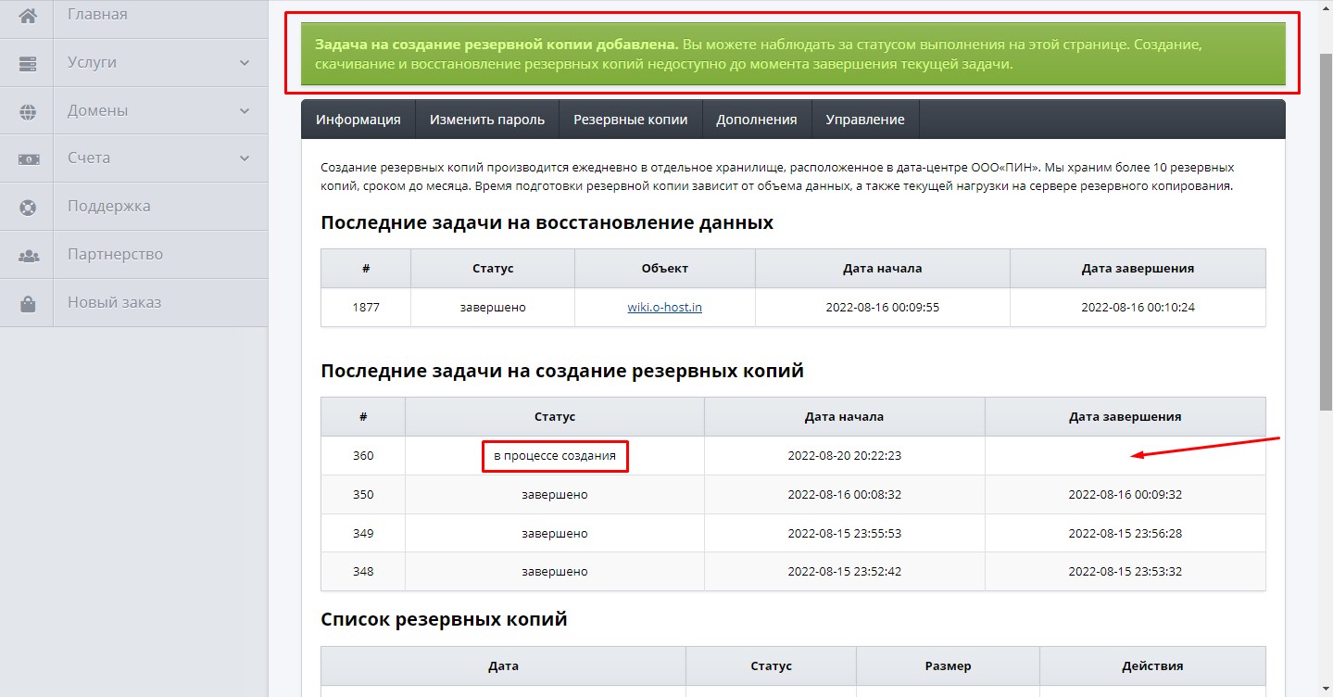Click end date 2022-08-16 00:09:32
Viewport: 1333px width, 697px height.
click(x=1126, y=495)
